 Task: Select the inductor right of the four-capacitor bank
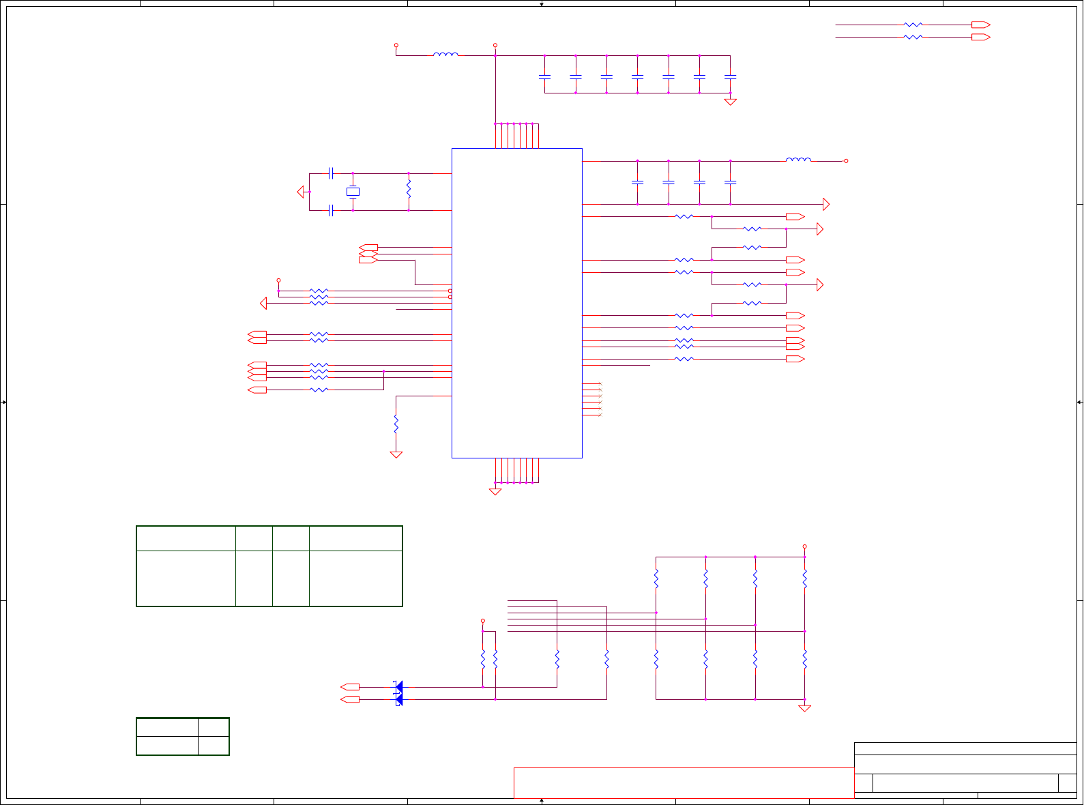799,160
